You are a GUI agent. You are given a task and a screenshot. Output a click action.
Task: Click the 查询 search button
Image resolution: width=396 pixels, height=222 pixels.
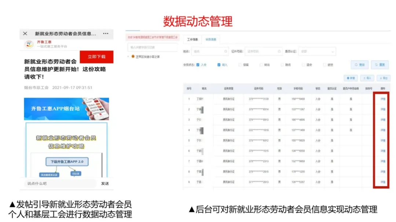[x=359, y=65]
